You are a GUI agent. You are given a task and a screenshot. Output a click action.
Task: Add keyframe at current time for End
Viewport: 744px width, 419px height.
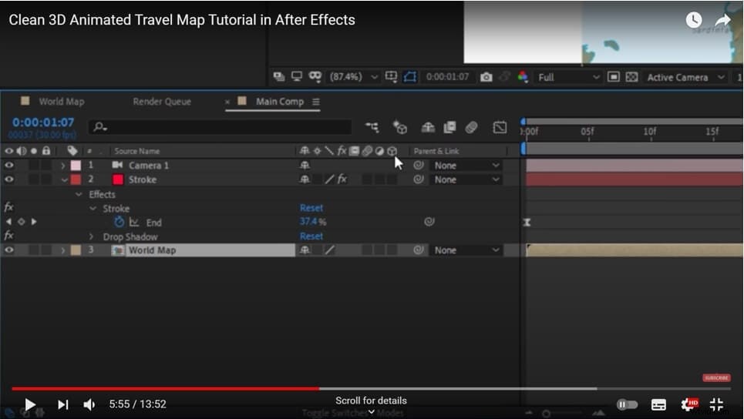[22, 222]
